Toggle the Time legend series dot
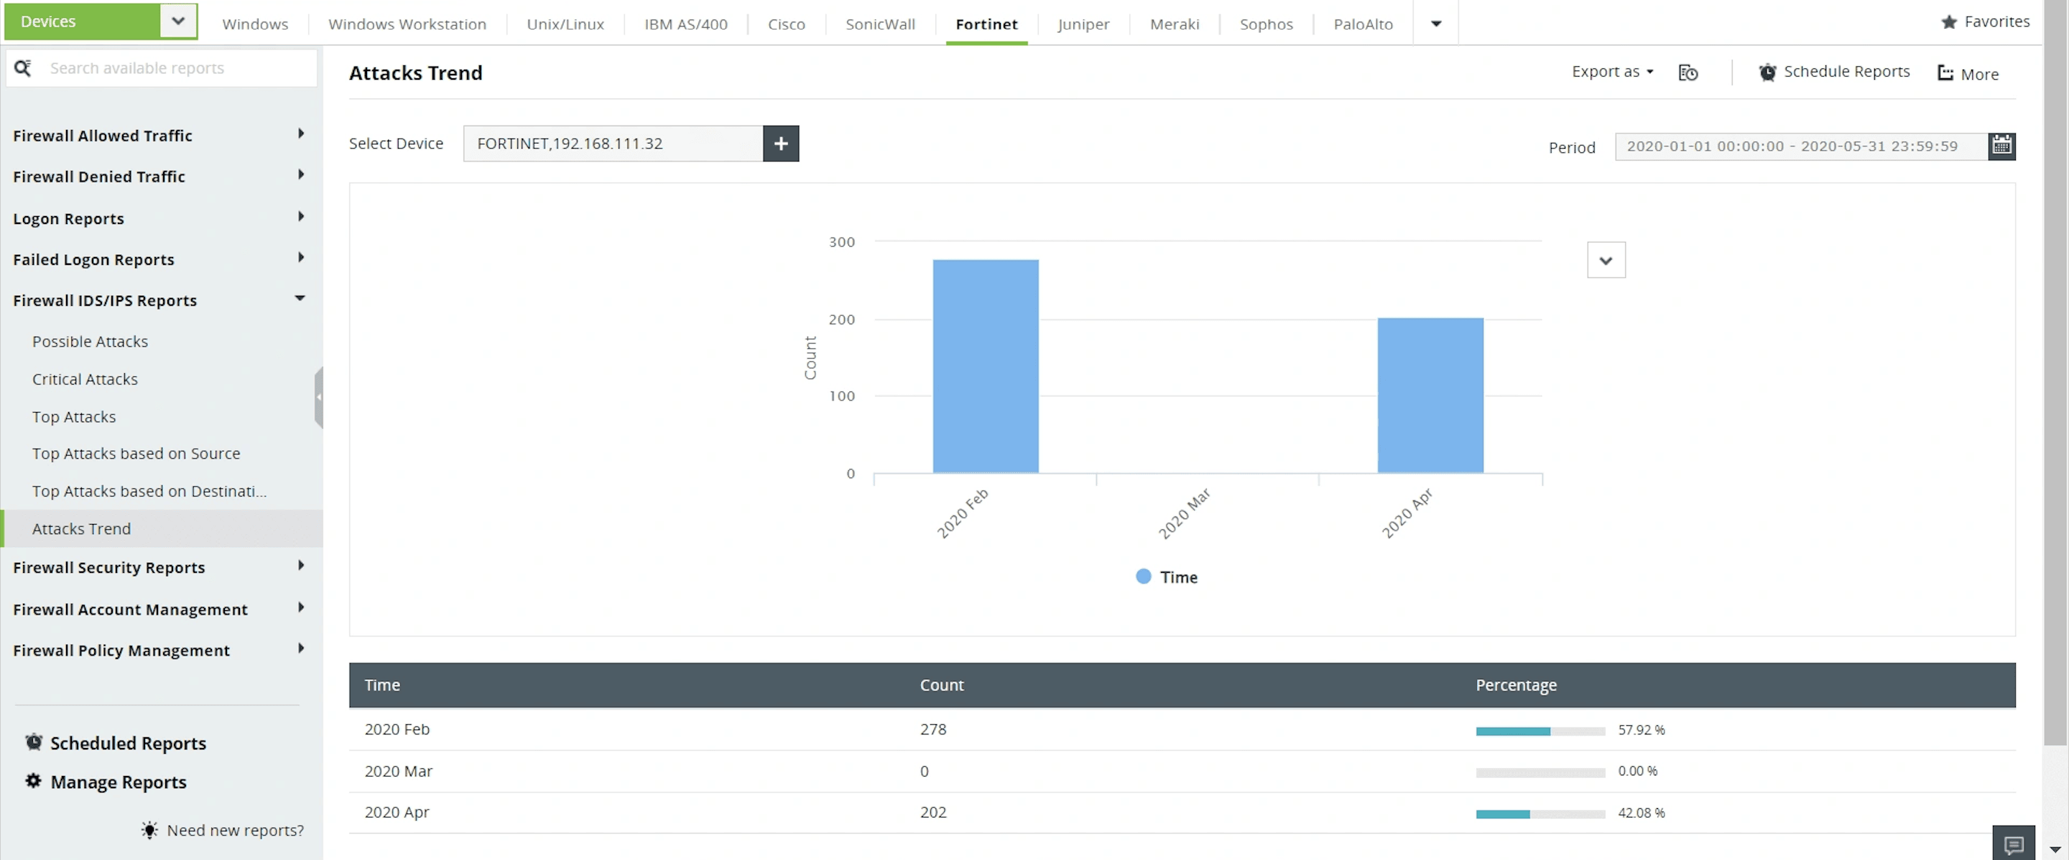This screenshot has height=860, width=2069. coord(1143,577)
